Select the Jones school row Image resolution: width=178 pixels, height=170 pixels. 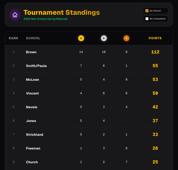pyautogui.click(x=31, y=121)
